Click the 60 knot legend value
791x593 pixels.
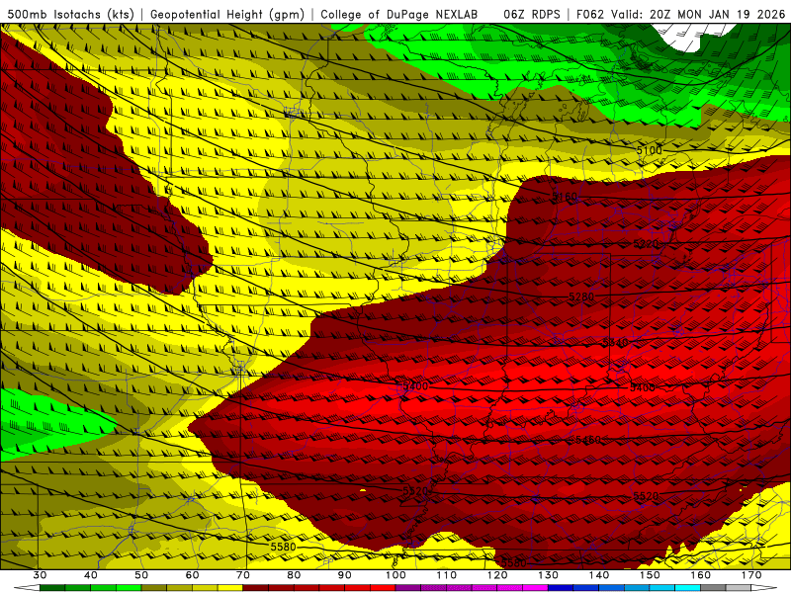pyautogui.click(x=192, y=575)
